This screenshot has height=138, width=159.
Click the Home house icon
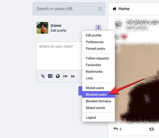115,9
